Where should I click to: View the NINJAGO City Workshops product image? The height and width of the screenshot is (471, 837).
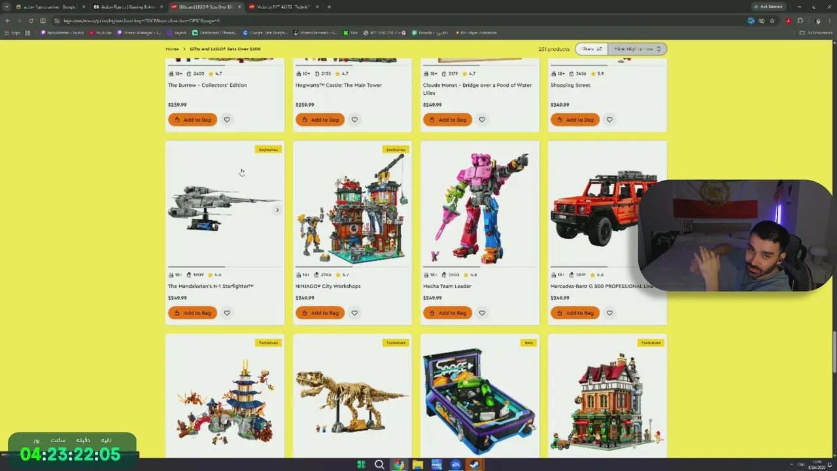pyautogui.click(x=352, y=209)
